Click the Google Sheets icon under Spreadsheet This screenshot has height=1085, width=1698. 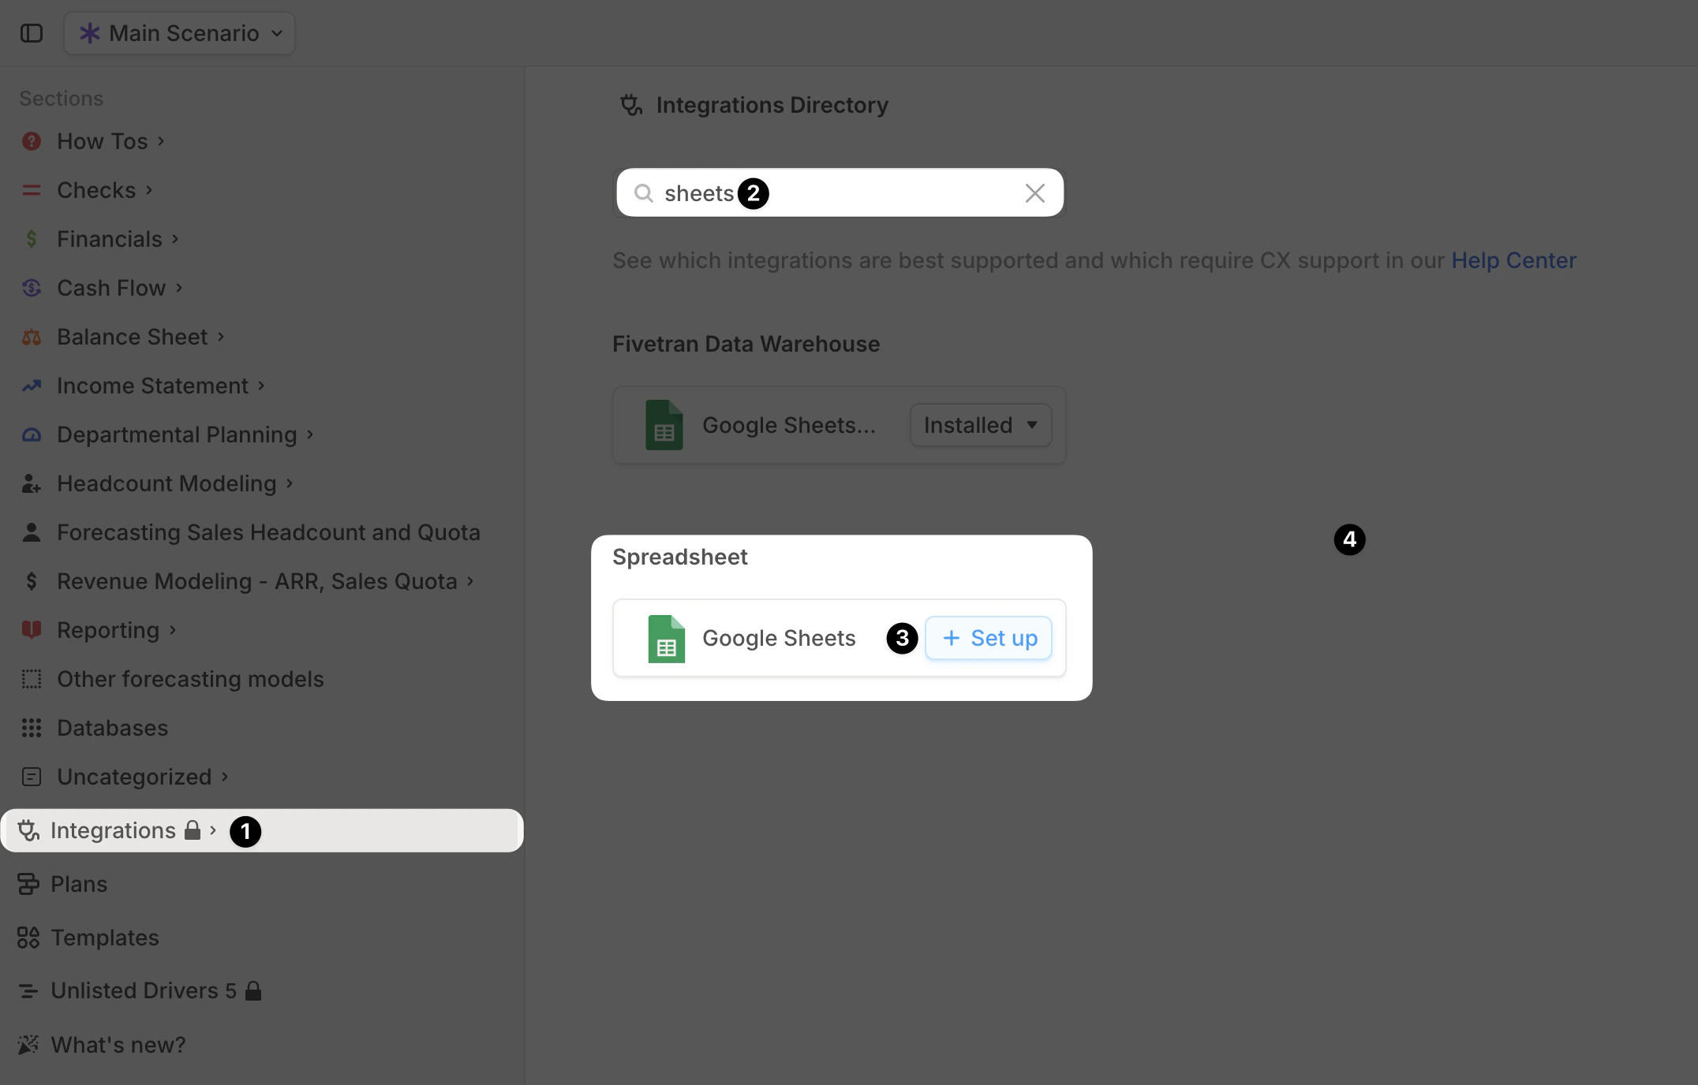(666, 639)
